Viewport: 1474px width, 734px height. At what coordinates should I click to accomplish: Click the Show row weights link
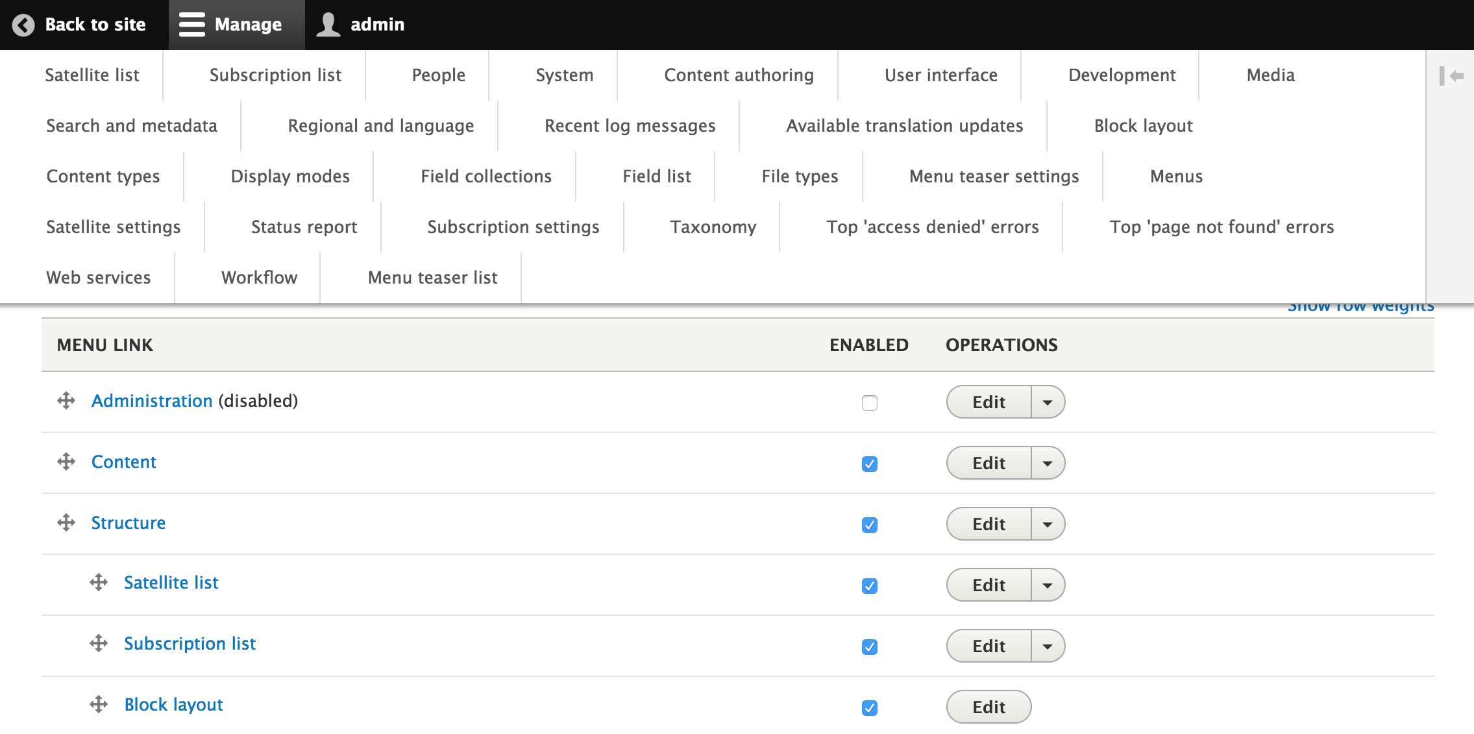coord(1360,307)
